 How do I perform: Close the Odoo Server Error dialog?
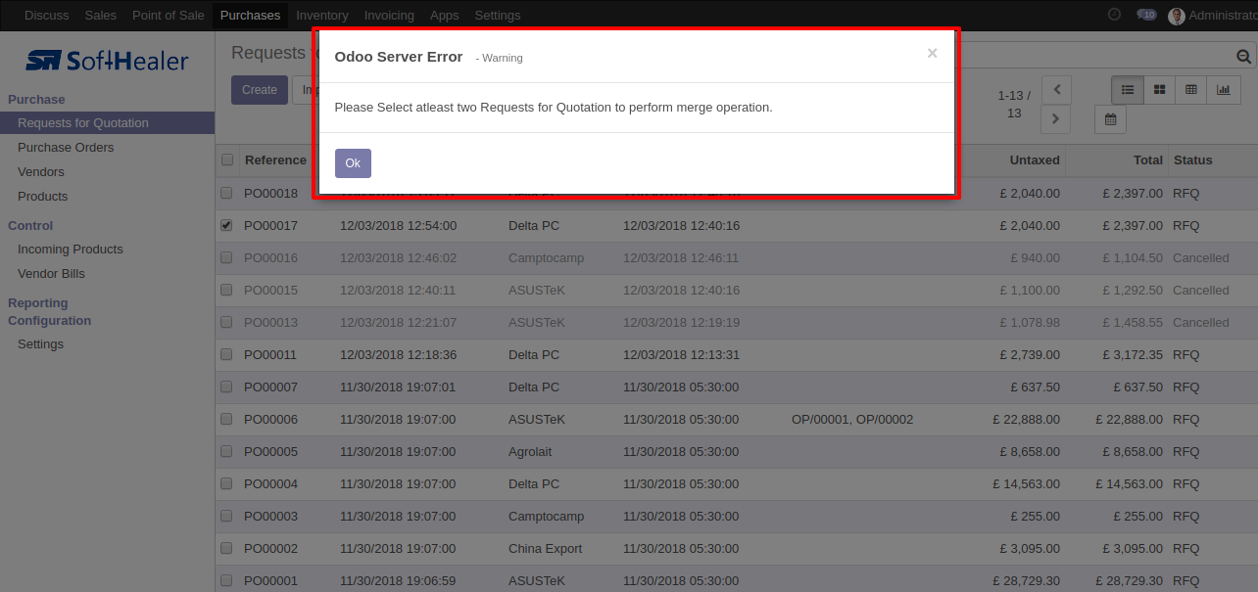click(932, 54)
